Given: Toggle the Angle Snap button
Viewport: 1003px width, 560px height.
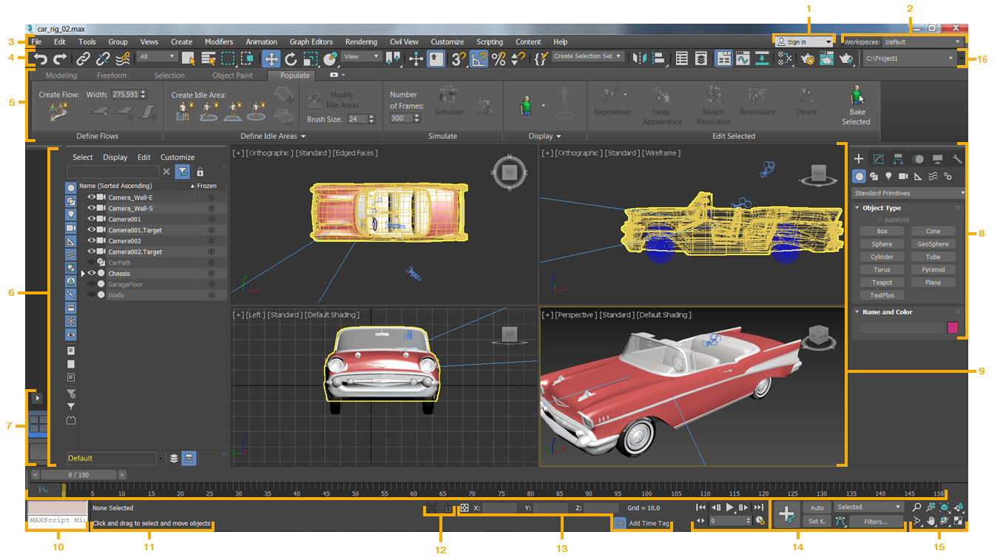Looking at the screenshot, I should coord(479,58).
